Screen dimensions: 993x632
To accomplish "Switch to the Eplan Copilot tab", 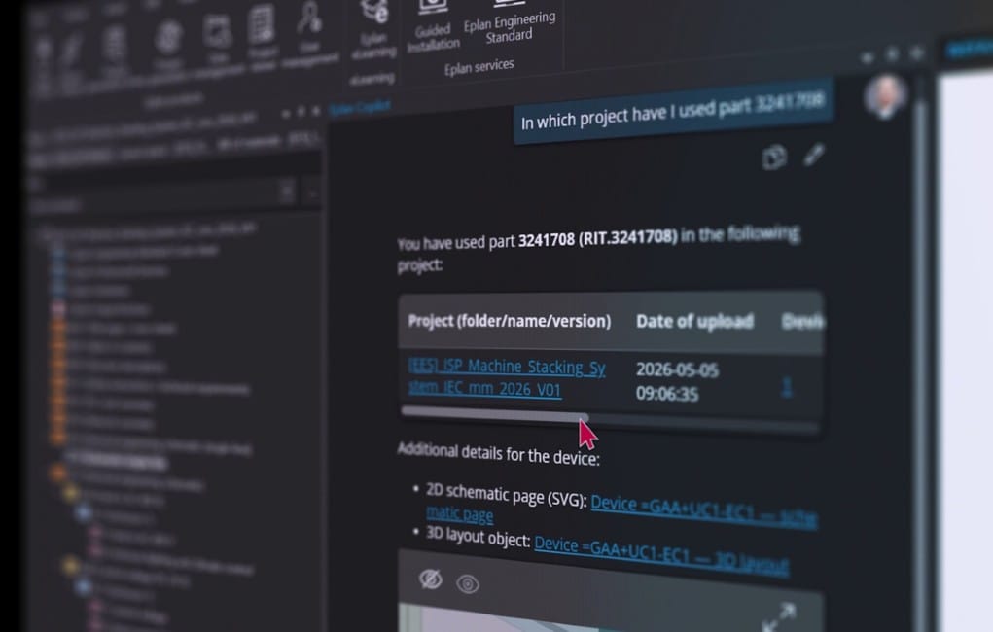I will [360, 108].
